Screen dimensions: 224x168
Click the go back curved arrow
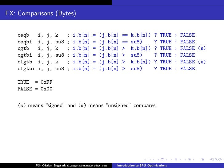point(212,159)
